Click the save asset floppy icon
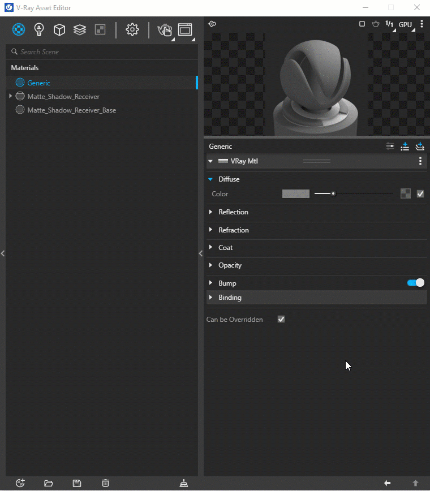This screenshot has height=491, width=430. tap(77, 483)
